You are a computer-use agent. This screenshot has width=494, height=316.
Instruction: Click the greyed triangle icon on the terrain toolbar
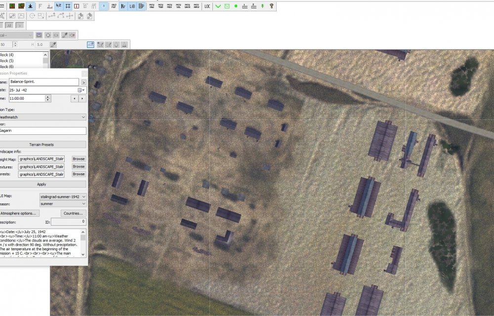click(124, 45)
